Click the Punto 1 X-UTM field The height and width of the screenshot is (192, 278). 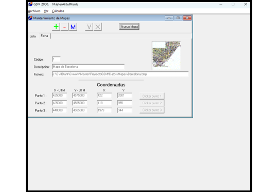(x=59, y=95)
